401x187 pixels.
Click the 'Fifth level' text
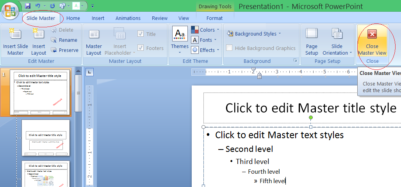[273, 181]
